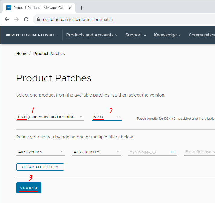Open the All Severities dropdown
Viewport: 215px width, 203px height.
point(41,152)
